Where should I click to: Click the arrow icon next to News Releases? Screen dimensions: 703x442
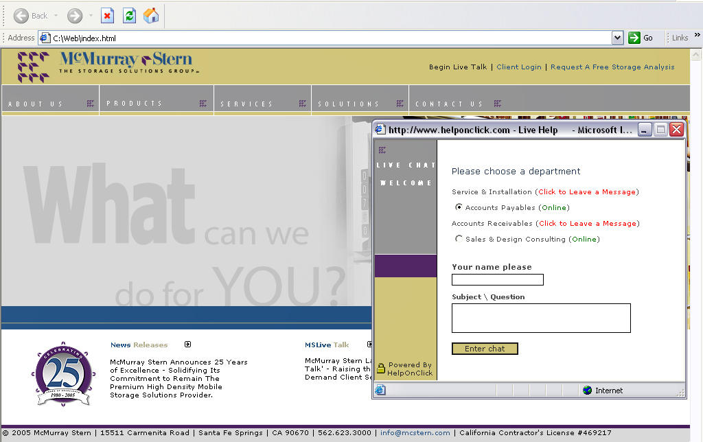pos(188,345)
